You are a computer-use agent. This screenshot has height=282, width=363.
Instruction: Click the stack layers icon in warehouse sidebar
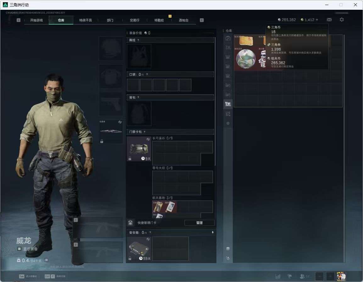click(x=228, y=249)
